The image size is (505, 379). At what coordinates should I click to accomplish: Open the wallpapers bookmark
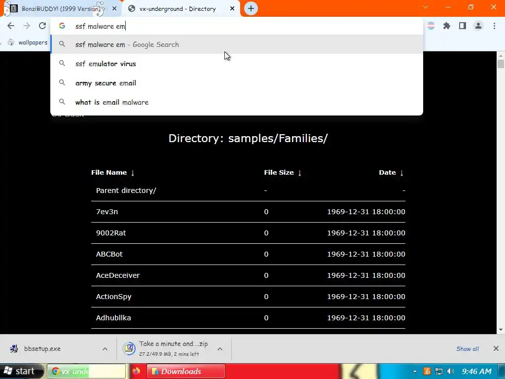[x=28, y=42]
